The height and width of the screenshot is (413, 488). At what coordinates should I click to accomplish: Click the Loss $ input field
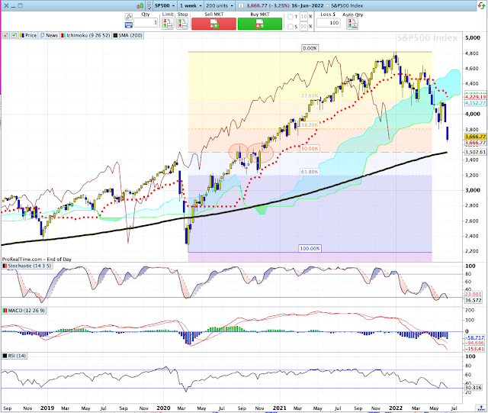(x=329, y=23)
